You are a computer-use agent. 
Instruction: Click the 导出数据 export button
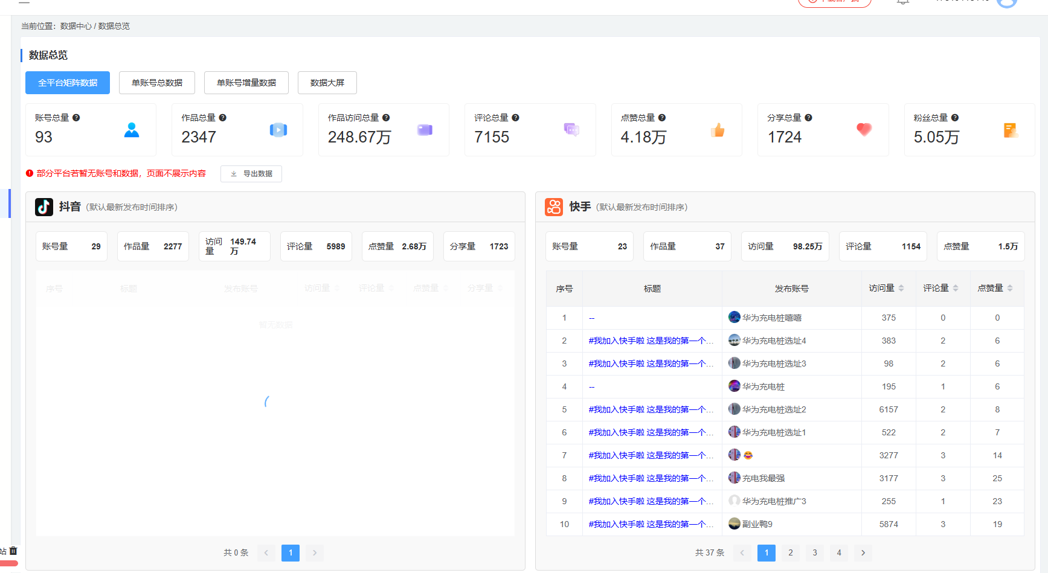click(251, 174)
